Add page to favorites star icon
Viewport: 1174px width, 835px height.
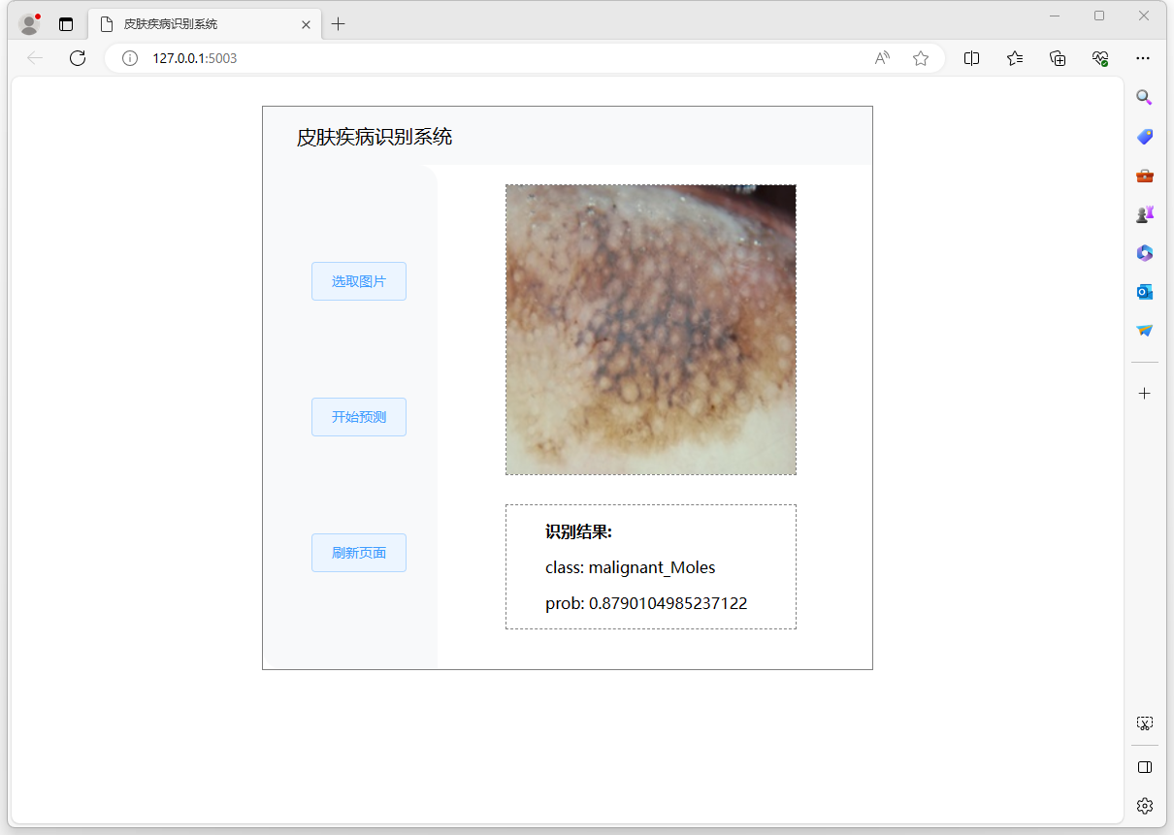coord(921,58)
